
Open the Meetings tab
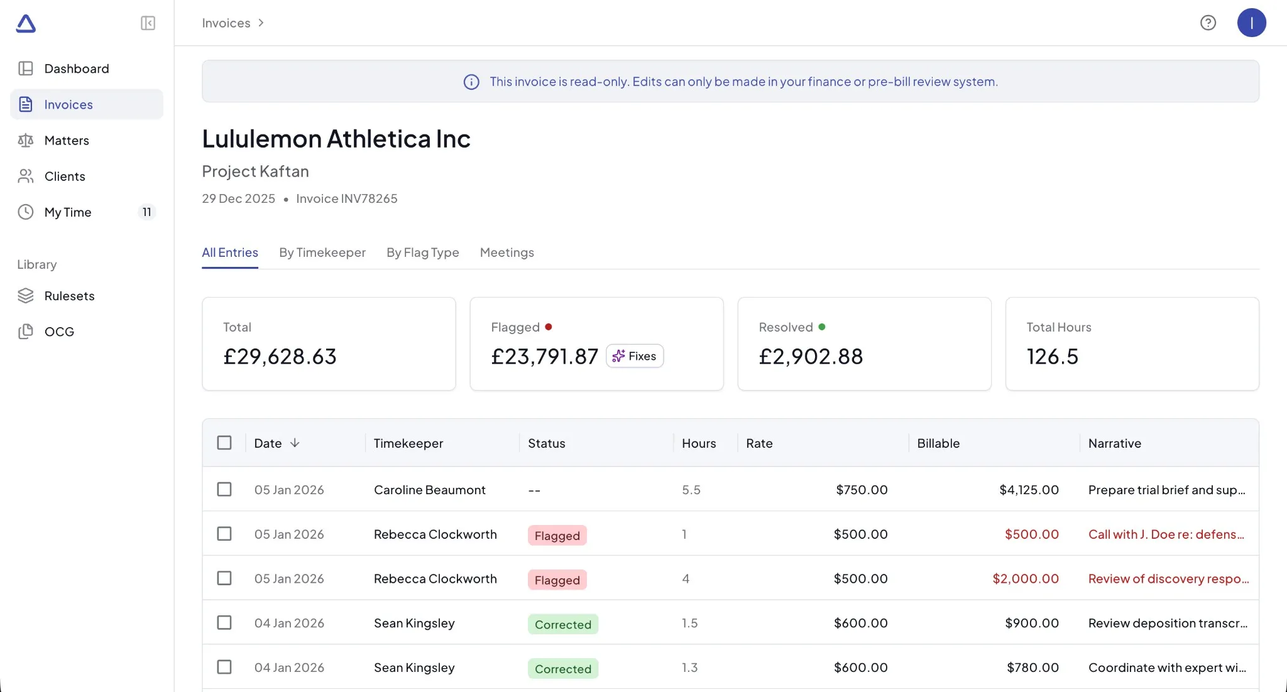(507, 252)
